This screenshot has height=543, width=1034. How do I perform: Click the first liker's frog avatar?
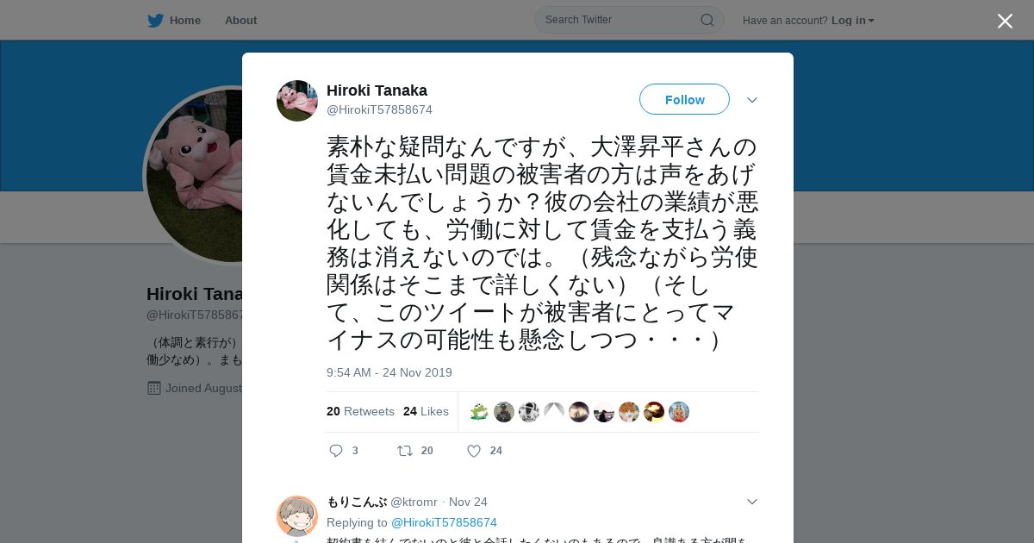(x=479, y=412)
